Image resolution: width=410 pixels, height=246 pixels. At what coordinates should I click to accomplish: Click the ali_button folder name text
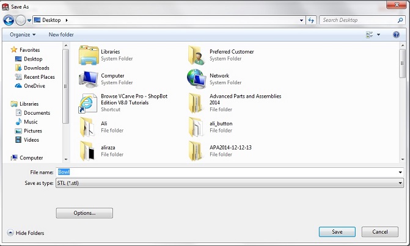point(221,123)
